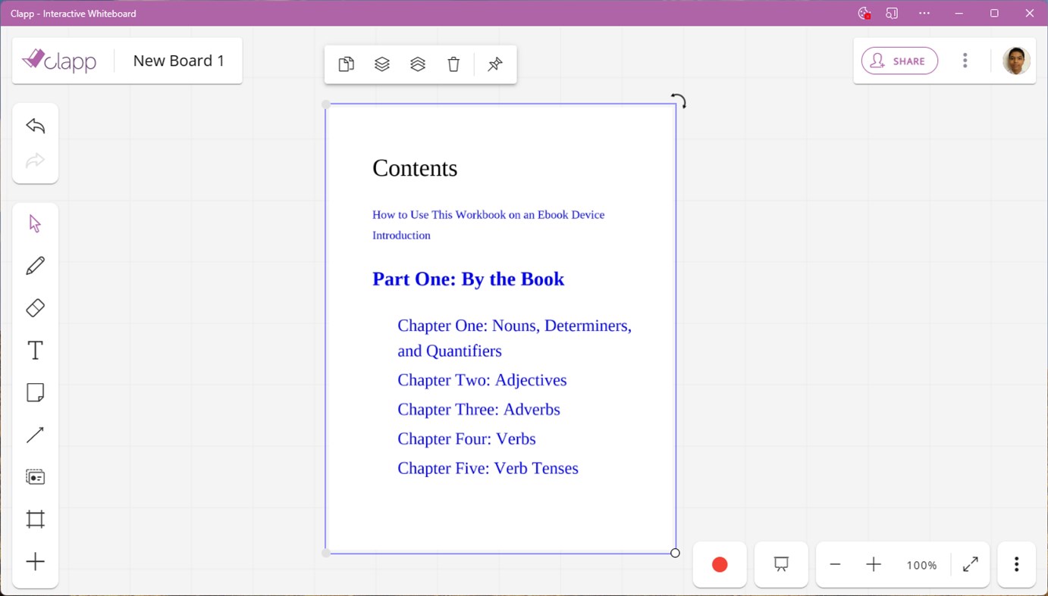Pin the selected Contents object
This screenshot has height=596, width=1048.
point(494,64)
